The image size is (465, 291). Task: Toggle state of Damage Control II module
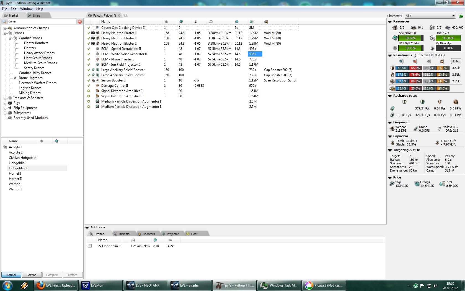(x=89, y=86)
